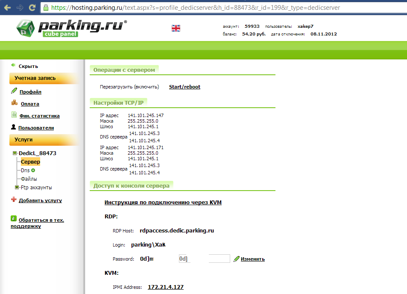Click the Изменить password link
Viewport: 407px width, 294px height.
(252, 259)
